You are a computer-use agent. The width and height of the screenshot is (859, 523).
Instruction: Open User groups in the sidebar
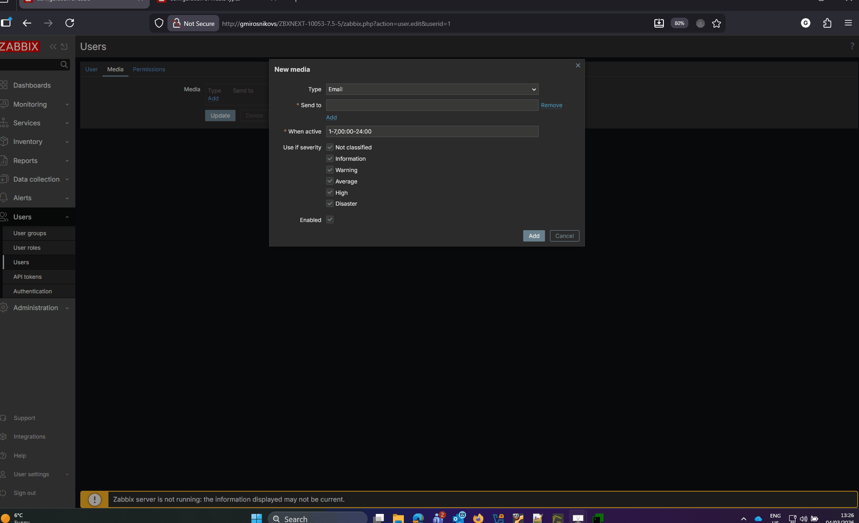click(30, 233)
